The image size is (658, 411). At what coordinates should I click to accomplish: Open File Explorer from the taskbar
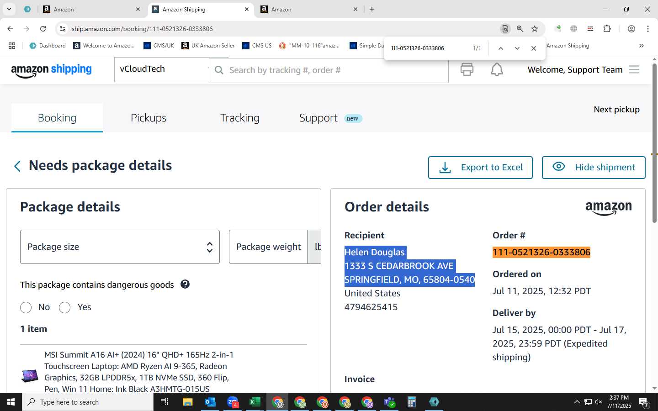[x=188, y=402]
